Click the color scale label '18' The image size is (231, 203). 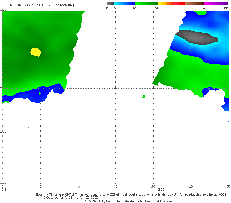point(134,8)
